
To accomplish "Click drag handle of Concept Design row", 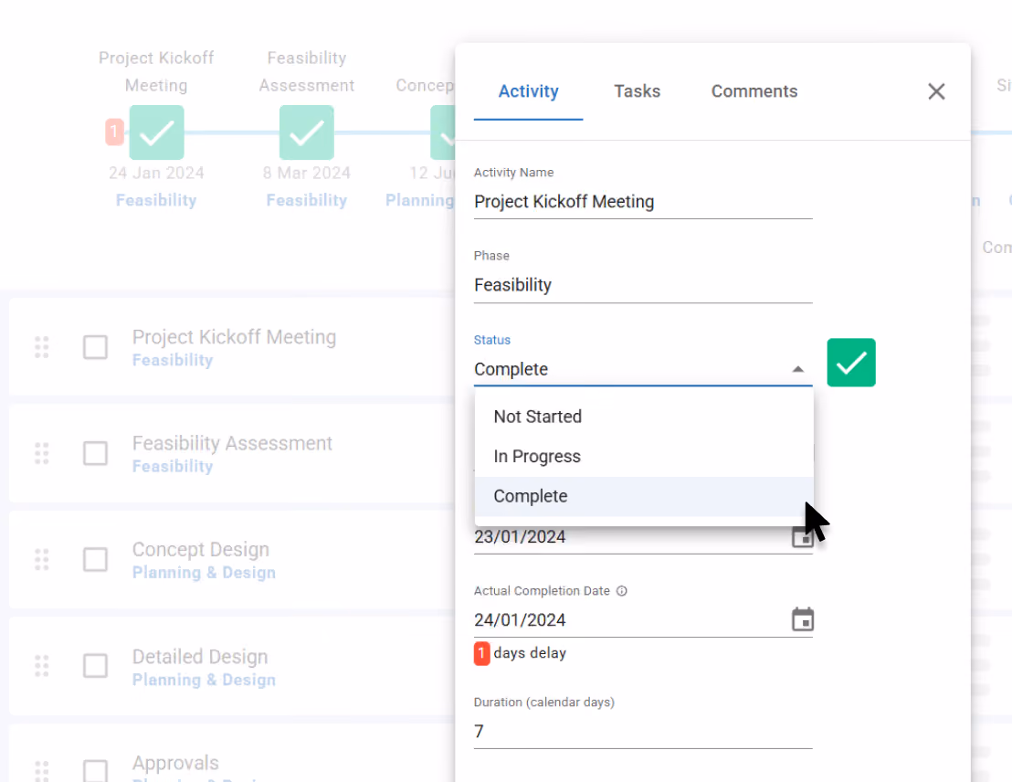I will click(41, 559).
